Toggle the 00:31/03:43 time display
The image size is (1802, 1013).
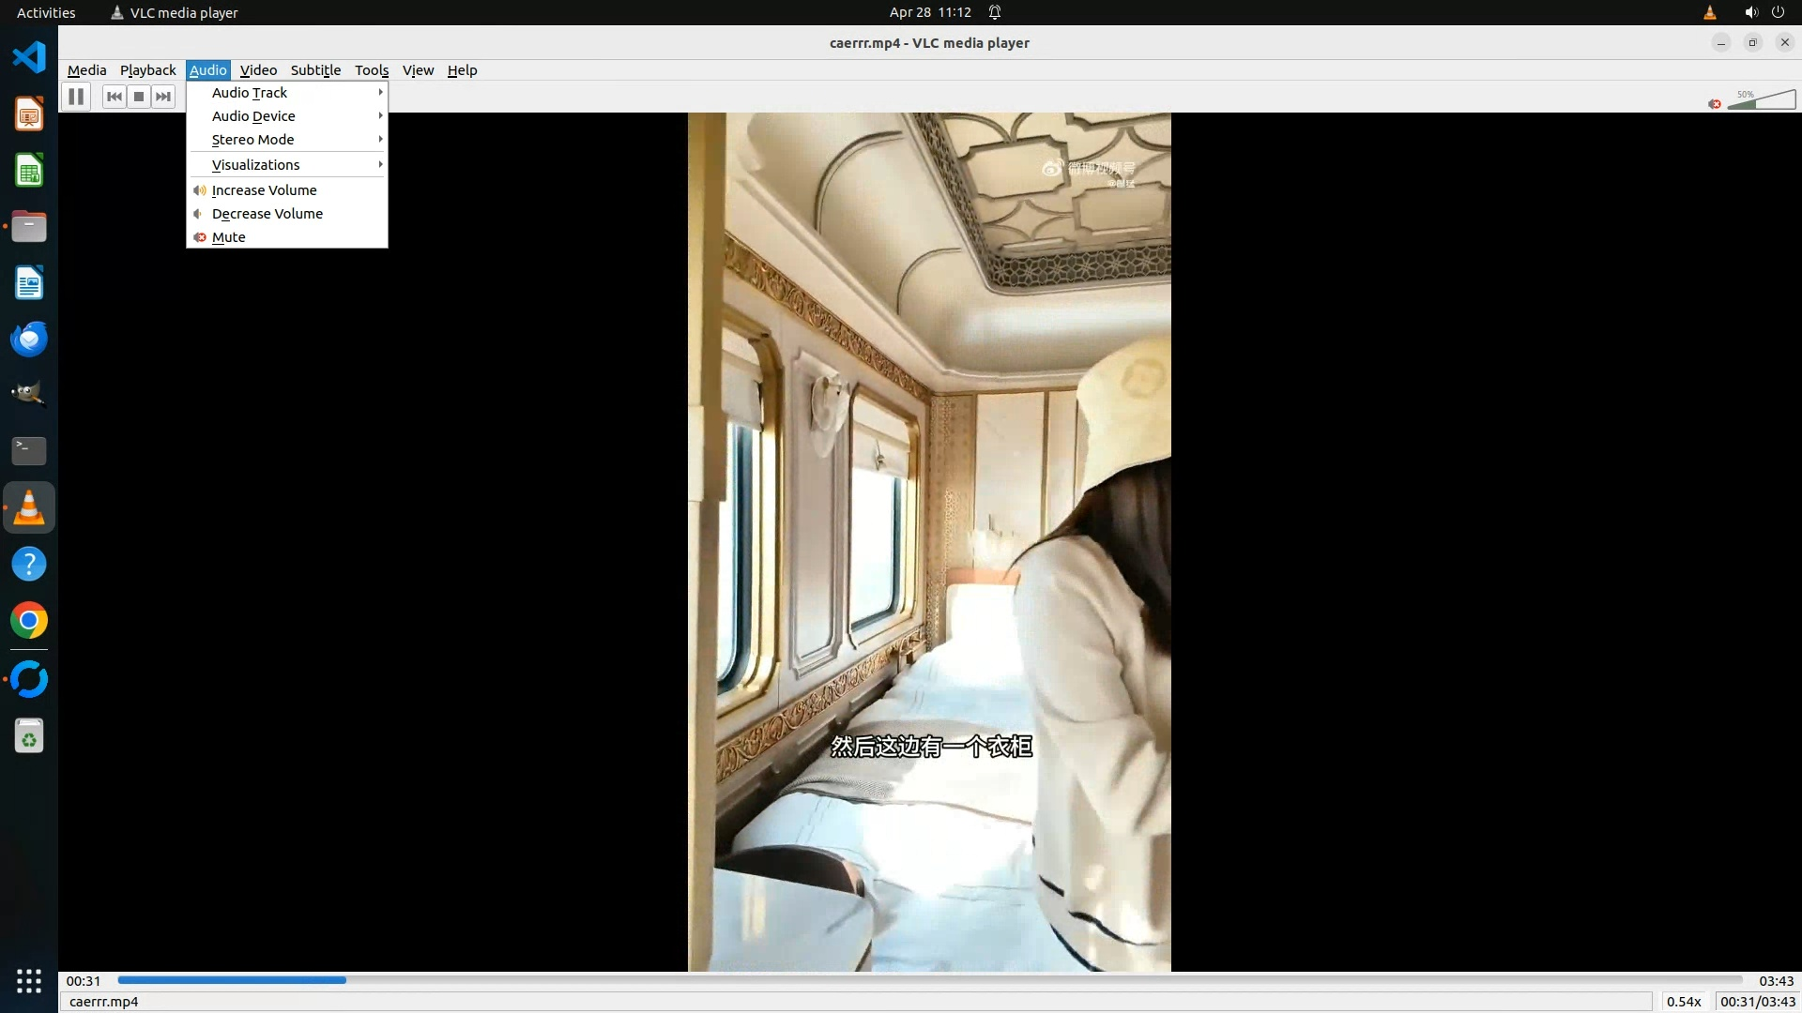(x=1757, y=1002)
